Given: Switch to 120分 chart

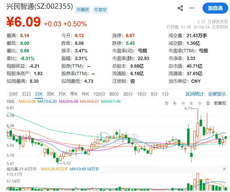Looking at the screenshot, I should tap(99, 94).
